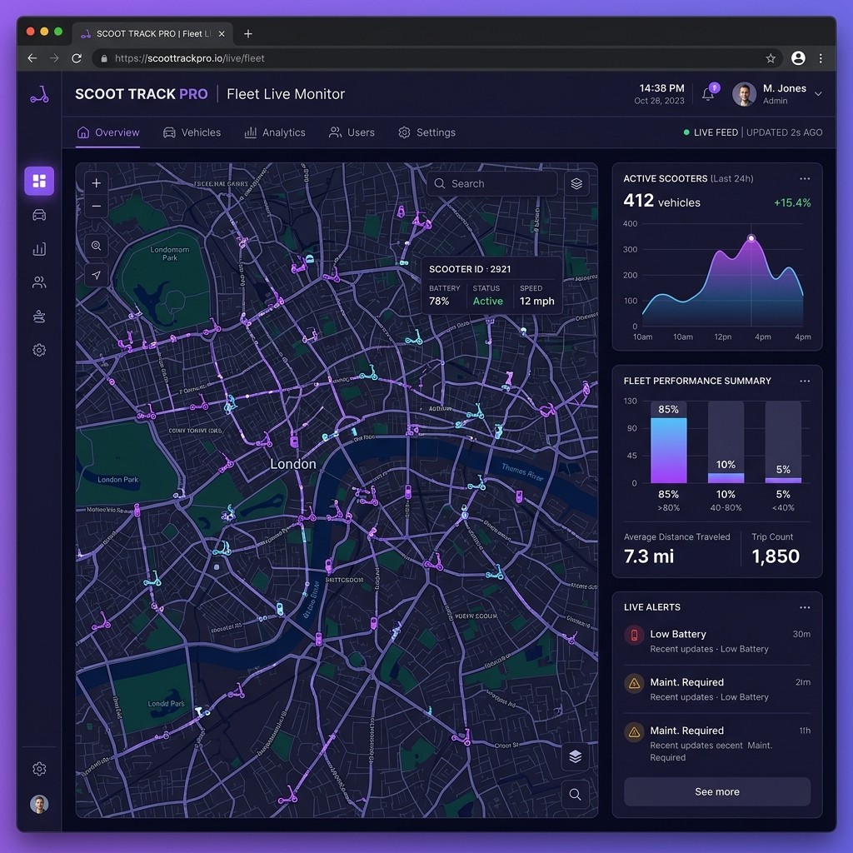Click the 85% bar in performance chart
853x853 pixels.
pos(669,450)
